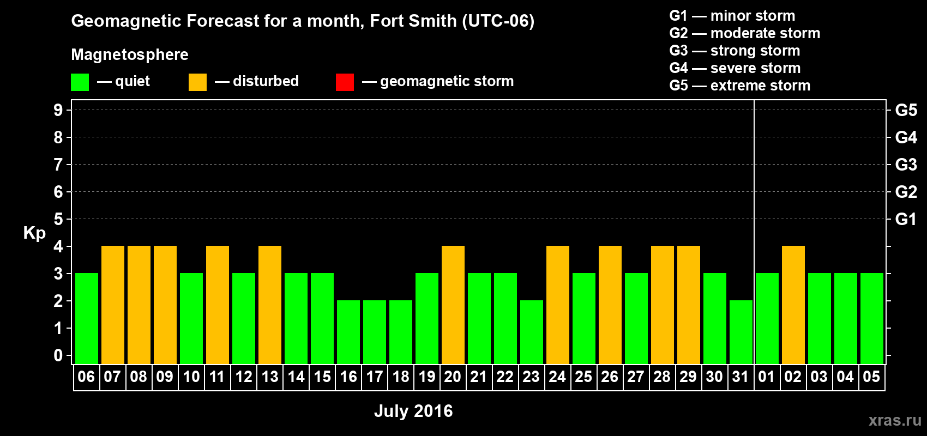The width and height of the screenshot is (927, 436).
Task: Click the date label 14
Action: click(x=296, y=377)
